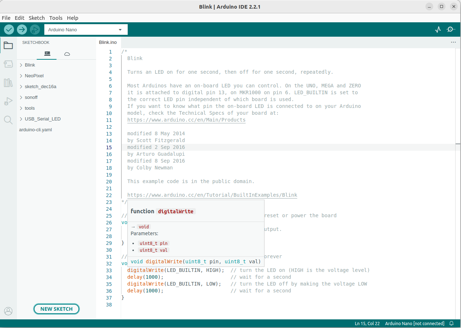Image resolution: width=461 pixels, height=328 pixels.
Task: Click 'by Arturo Guadalupi' comment line
Action: point(156,154)
